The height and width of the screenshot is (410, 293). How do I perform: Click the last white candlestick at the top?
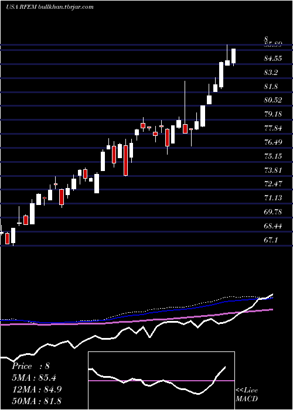233,56
